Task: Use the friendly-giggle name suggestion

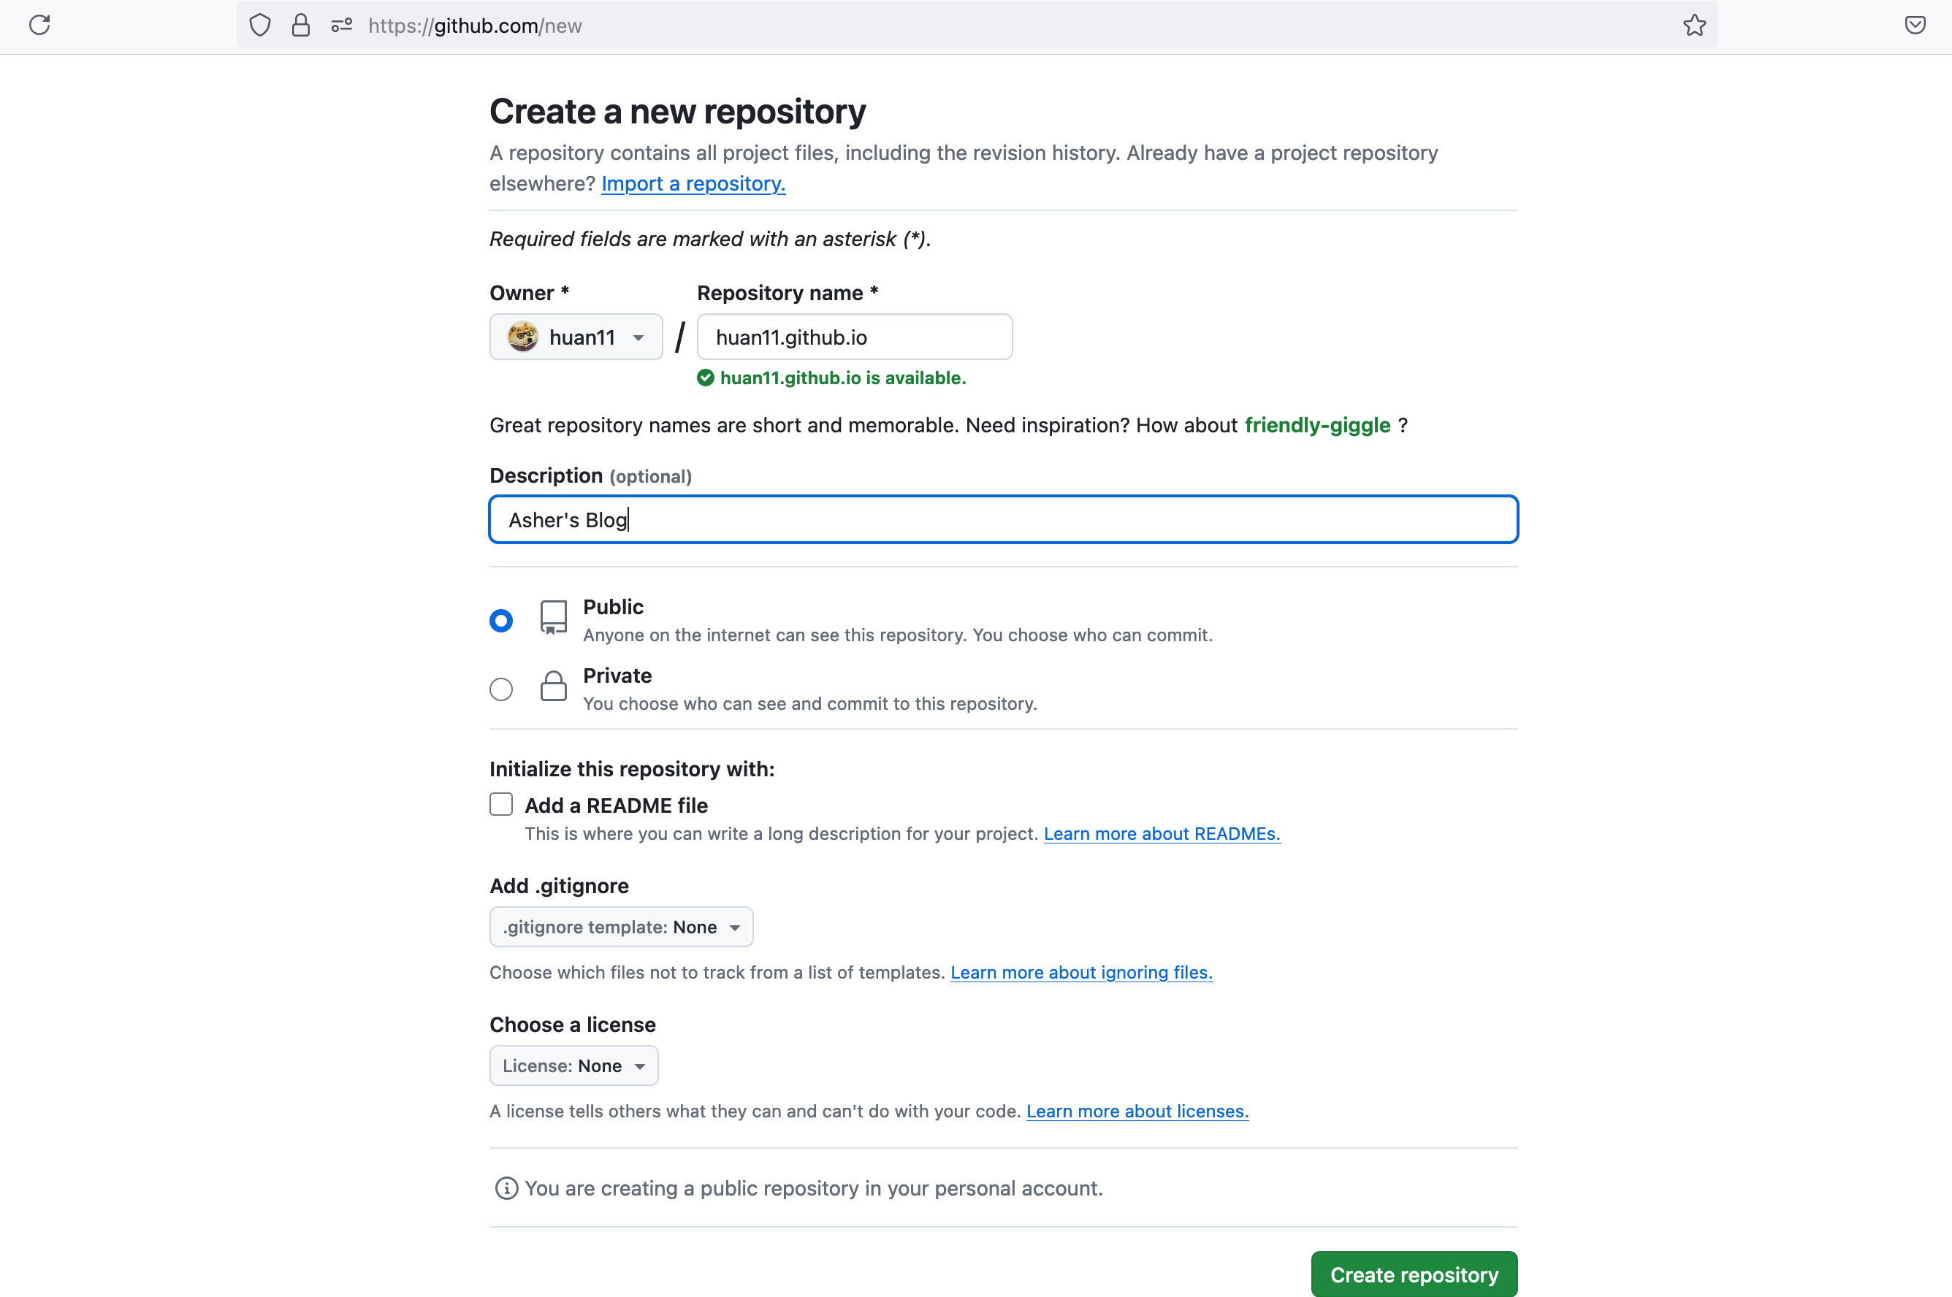Action: click(1317, 425)
